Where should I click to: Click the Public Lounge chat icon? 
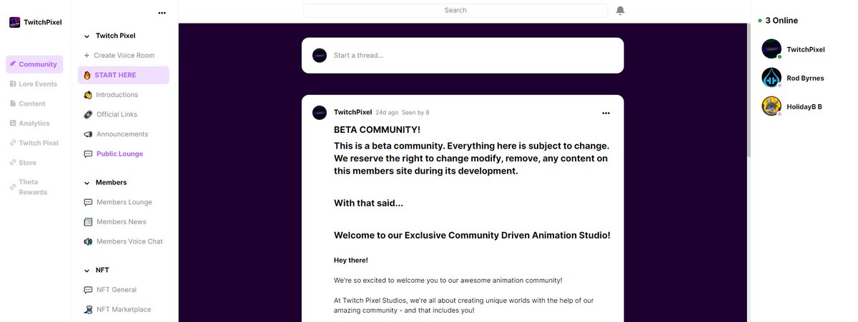[x=88, y=154]
